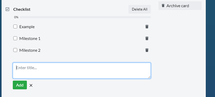
Task: Click the trash icon beside Archive card
Action: point(163,5)
